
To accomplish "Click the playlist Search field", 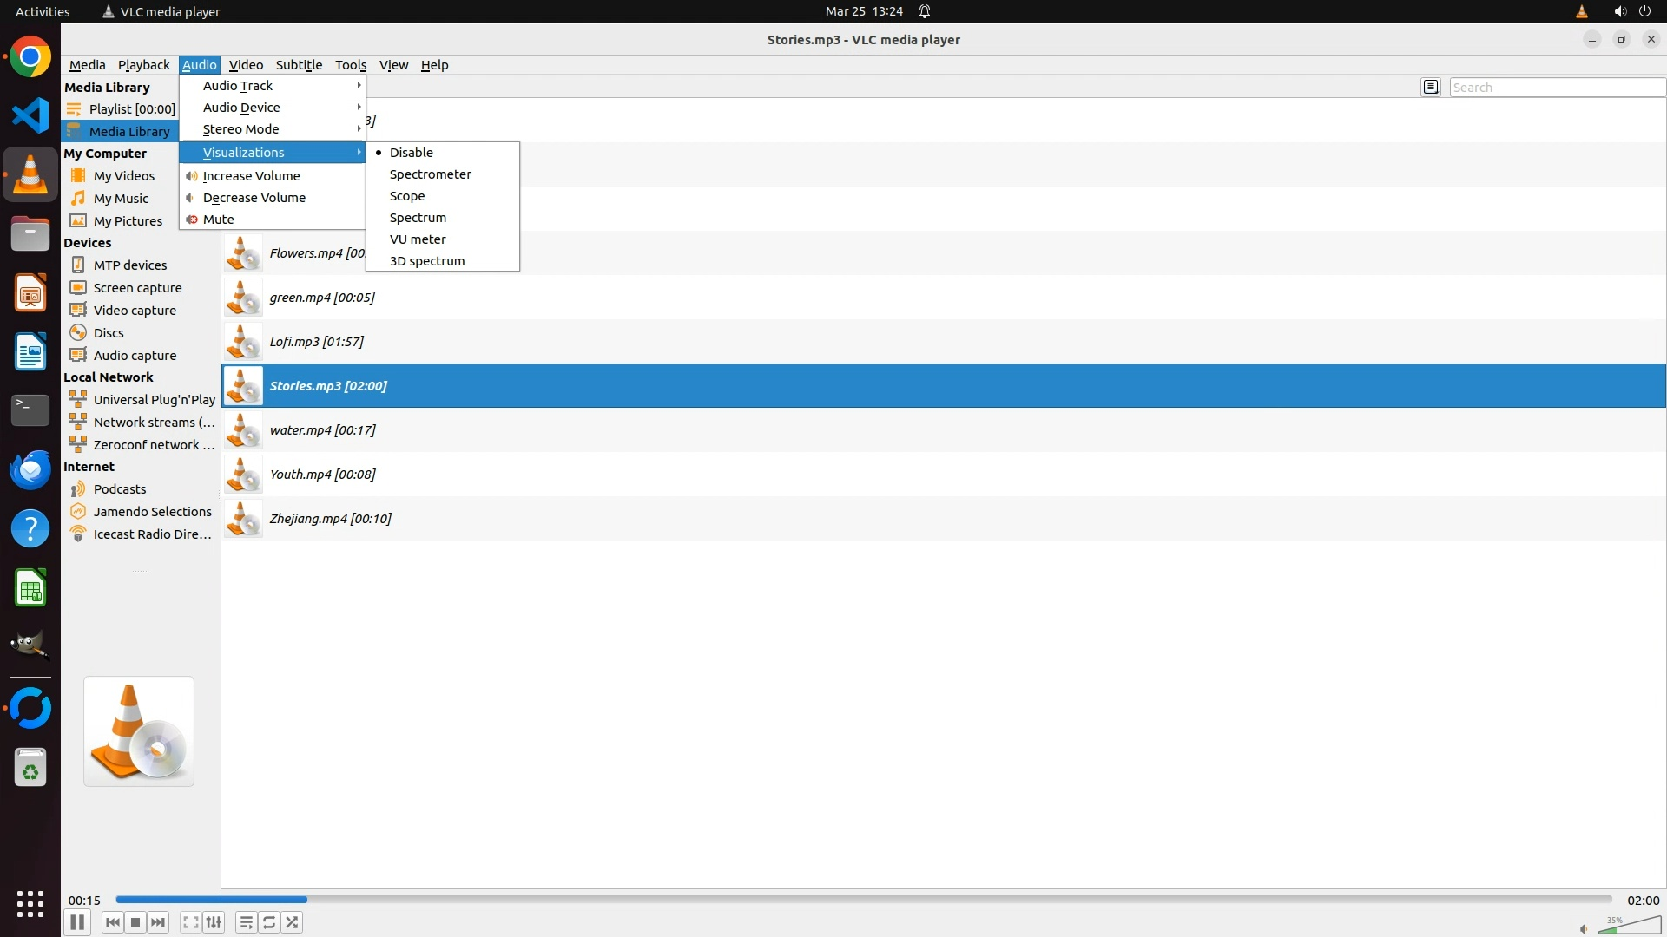I will click(1556, 88).
